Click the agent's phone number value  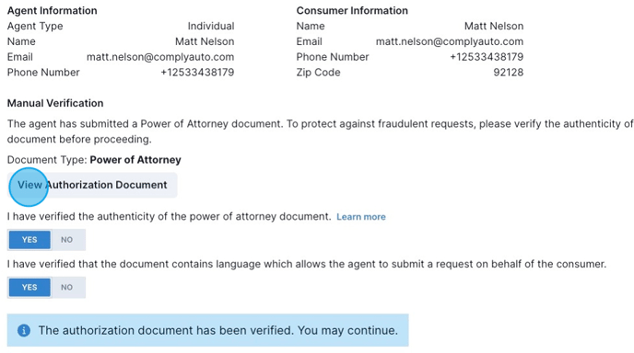(x=197, y=73)
